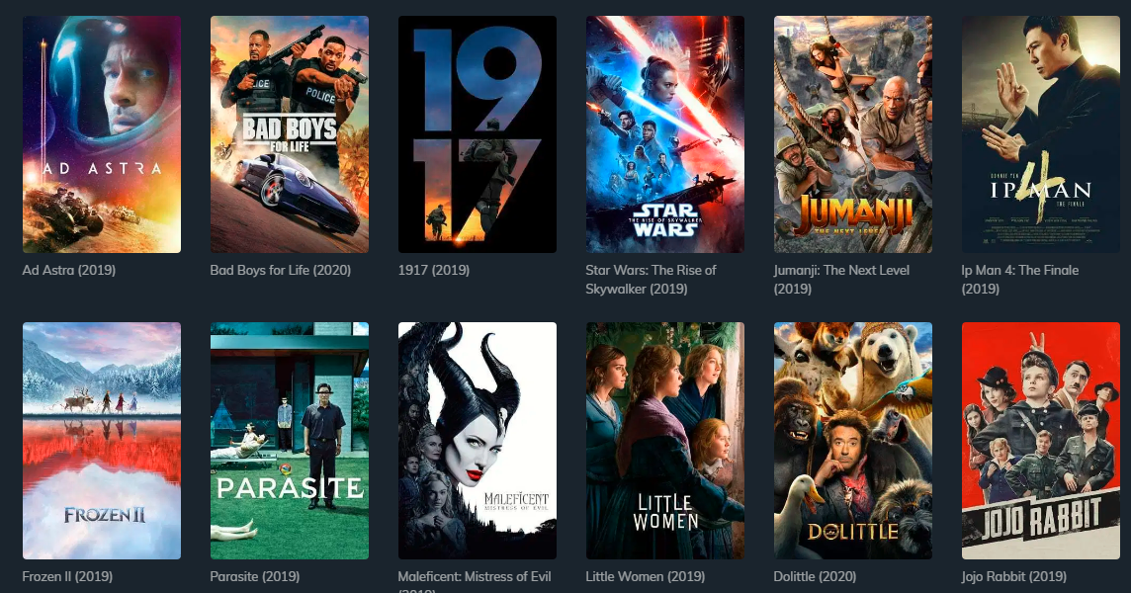Click the 1917 movie poster
This screenshot has height=593, width=1131.
point(478,134)
